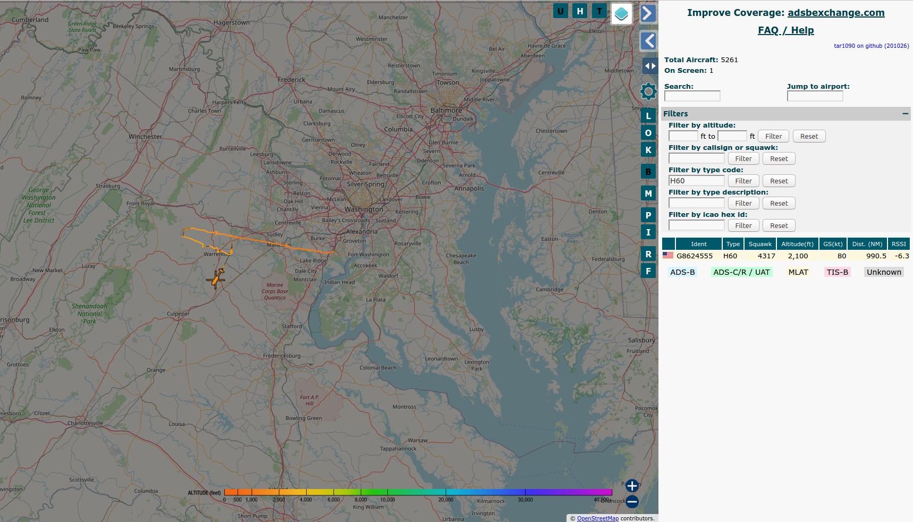Click the I map button
This screenshot has height=522, width=913.
click(x=648, y=232)
